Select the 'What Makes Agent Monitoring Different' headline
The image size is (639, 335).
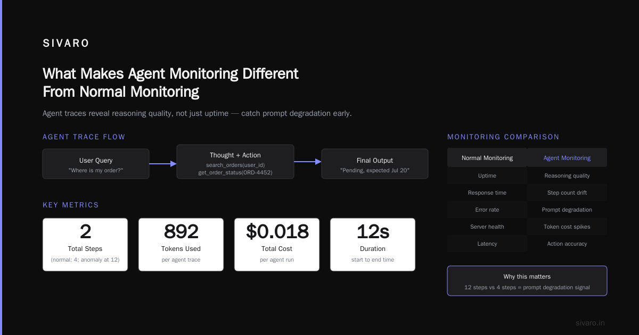[x=170, y=73]
